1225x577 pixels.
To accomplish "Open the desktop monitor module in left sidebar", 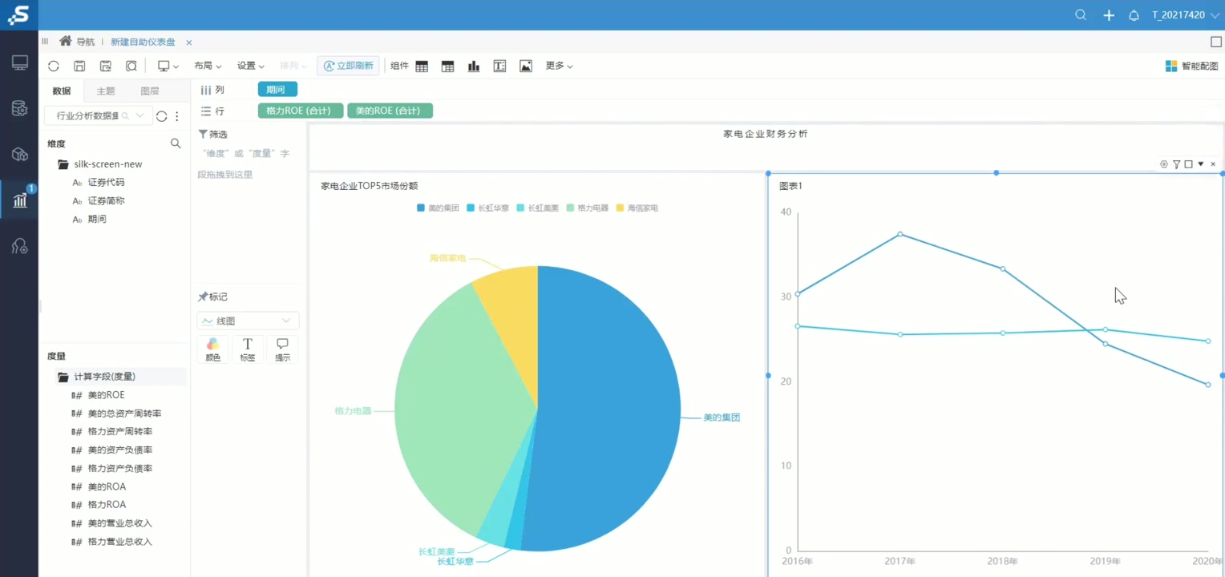I will (x=20, y=63).
